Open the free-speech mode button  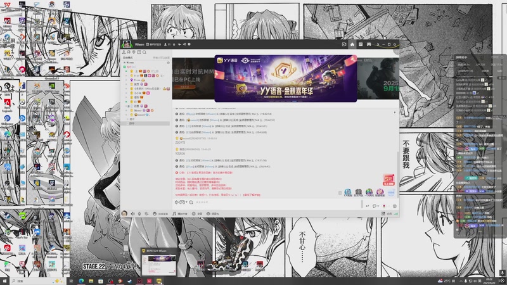161,213
